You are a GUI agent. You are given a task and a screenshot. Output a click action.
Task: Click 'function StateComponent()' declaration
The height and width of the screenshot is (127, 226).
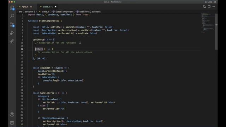tap(45, 21)
